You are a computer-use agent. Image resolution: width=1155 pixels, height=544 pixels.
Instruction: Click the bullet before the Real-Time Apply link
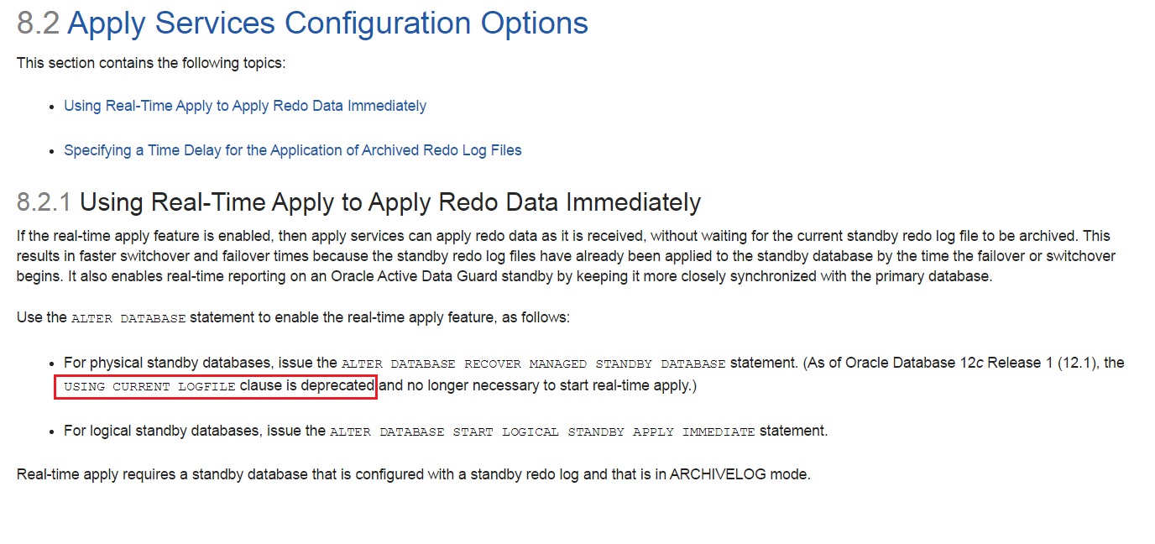pyautogui.click(x=54, y=107)
